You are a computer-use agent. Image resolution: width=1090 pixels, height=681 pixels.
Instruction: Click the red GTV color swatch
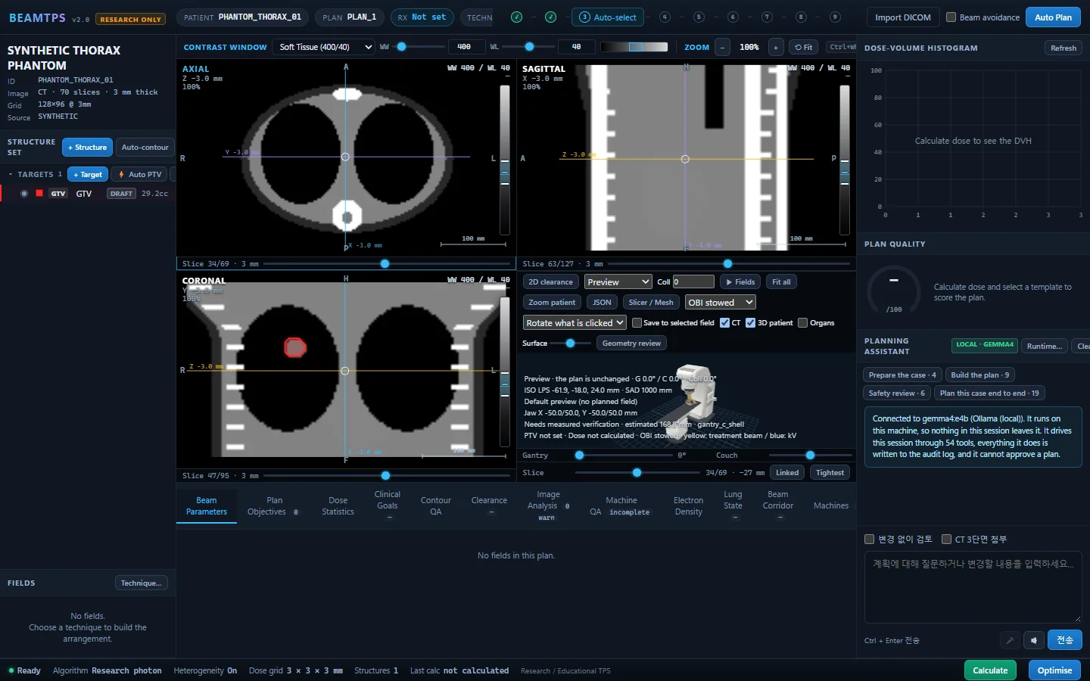[x=39, y=193]
